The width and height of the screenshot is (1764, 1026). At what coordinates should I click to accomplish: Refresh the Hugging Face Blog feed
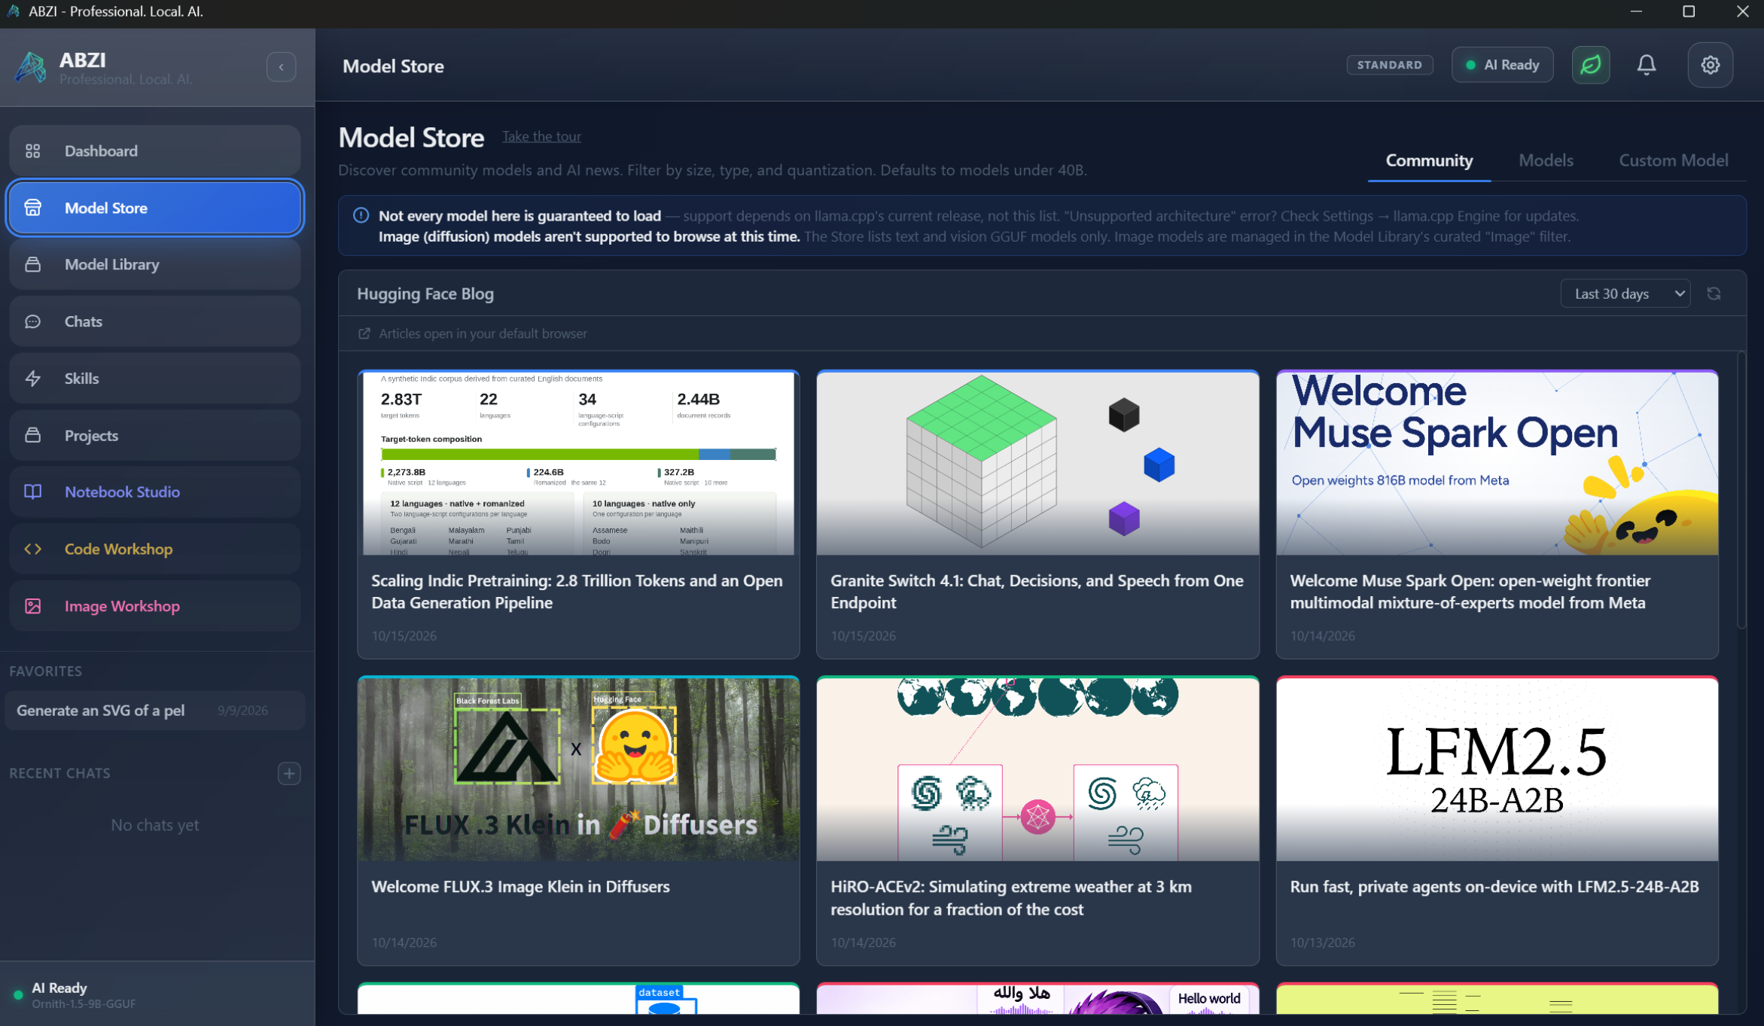(1714, 294)
